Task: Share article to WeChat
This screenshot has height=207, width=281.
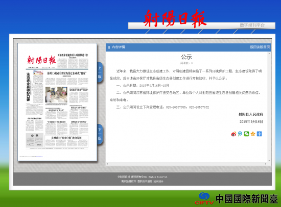Action: click(x=246, y=134)
